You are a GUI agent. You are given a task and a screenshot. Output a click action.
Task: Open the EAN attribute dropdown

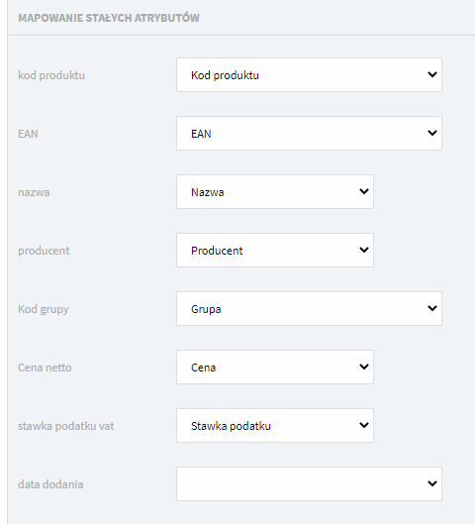click(309, 134)
